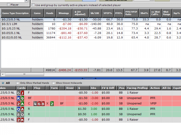
Task: Select the $0.5/1 LIM row
Action: click(91, 24)
